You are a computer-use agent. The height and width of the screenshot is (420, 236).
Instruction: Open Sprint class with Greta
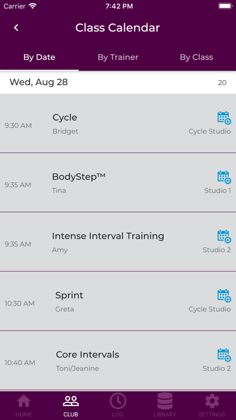118,301
